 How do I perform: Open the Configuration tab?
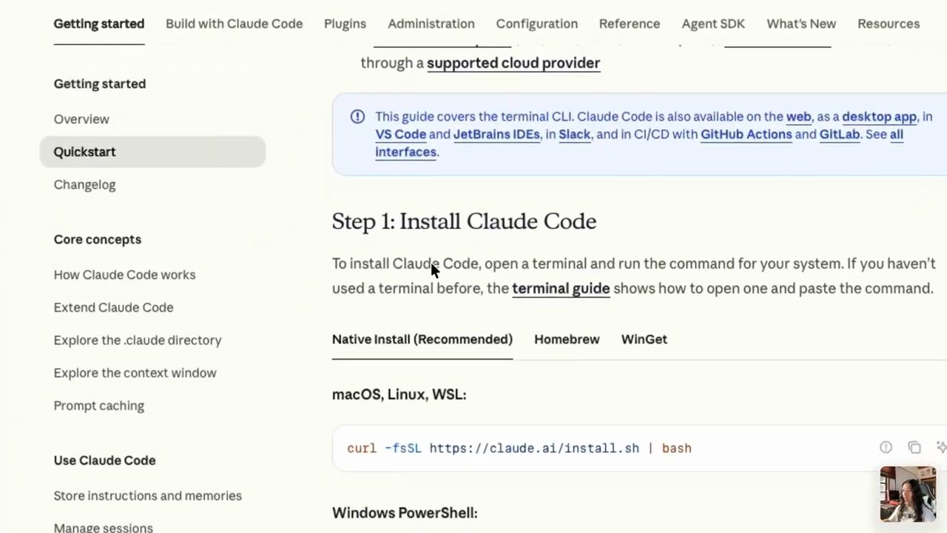tap(537, 24)
